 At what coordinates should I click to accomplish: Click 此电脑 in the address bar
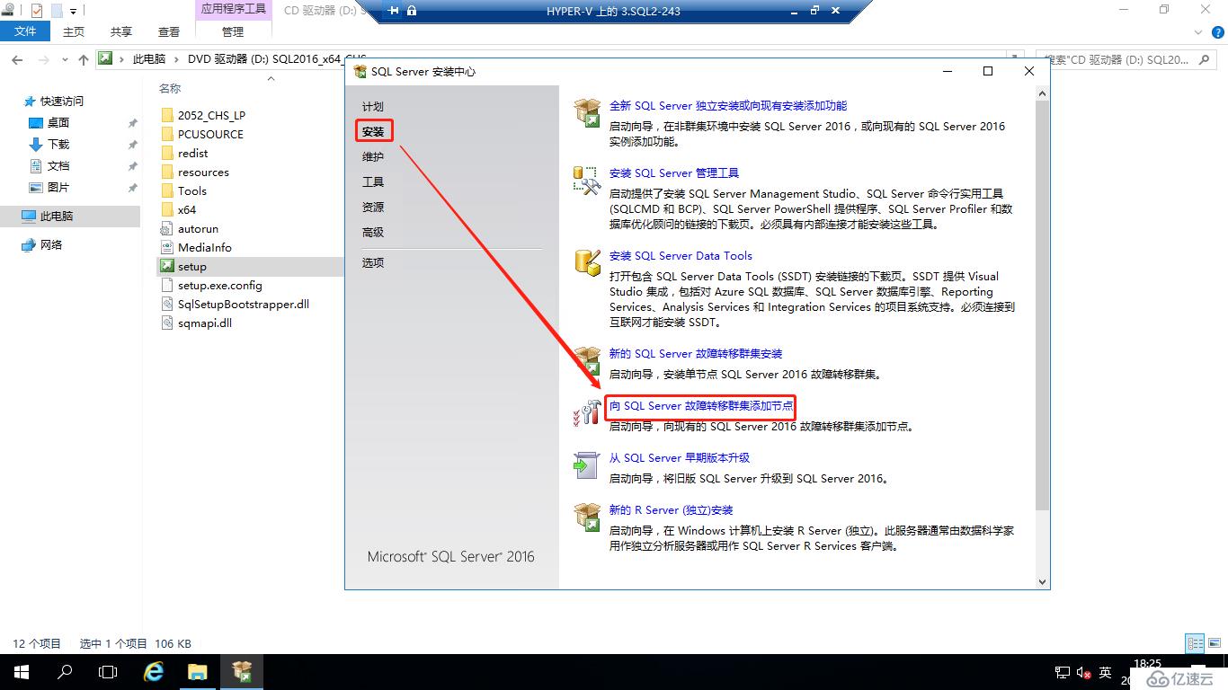coord(149,59)
